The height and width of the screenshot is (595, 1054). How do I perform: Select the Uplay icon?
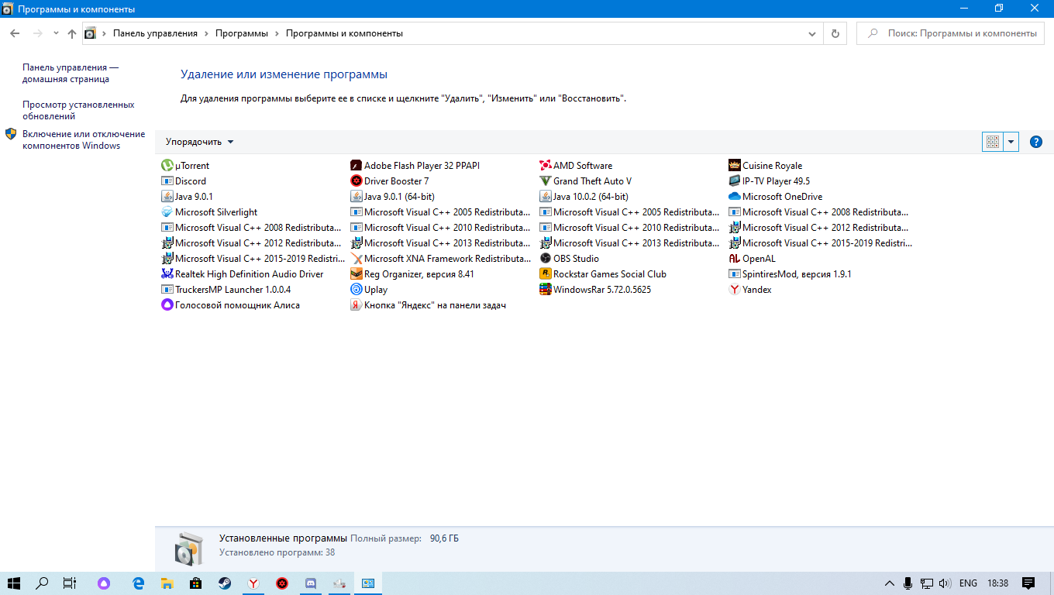356,289
